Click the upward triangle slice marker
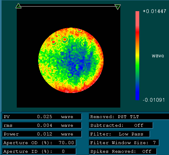 (18, 6)
